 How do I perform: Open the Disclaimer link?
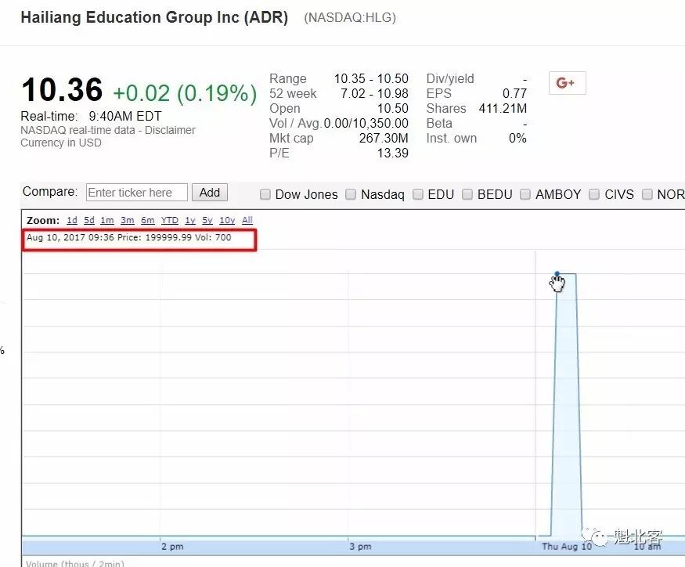(x=170, y=130)
